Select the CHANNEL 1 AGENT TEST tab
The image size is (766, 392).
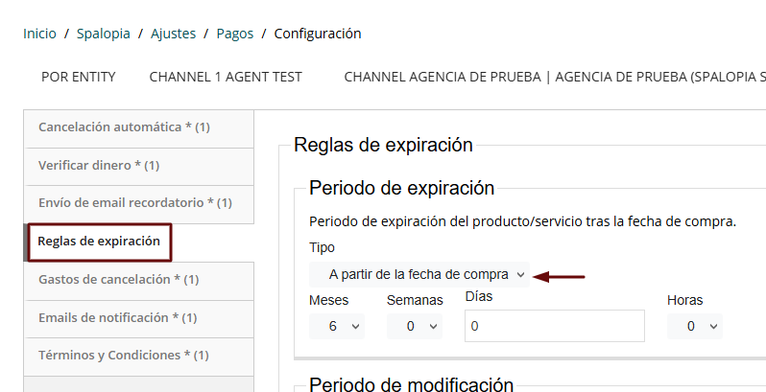226,77
